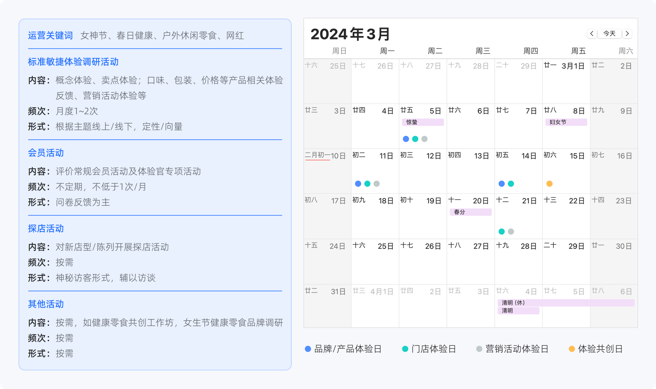This screenshot has height=389, width=656.
Task: Select the gray dot on March 5
Action: tap(424, 139)
